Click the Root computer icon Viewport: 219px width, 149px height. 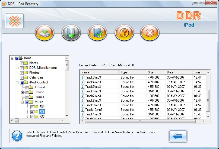21,58
